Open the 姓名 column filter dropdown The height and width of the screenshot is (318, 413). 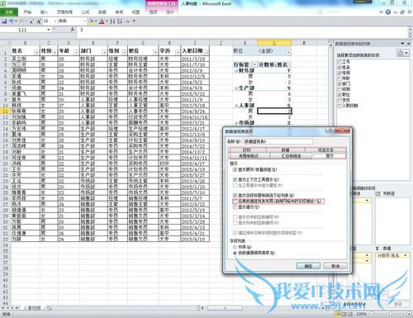(x=36, y=52)
